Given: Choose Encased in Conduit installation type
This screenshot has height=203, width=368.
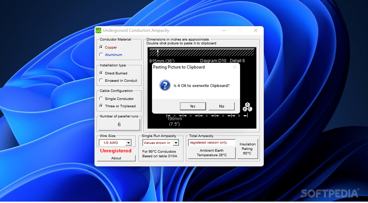Looking at the screenshot, I should pyautogui.click(x=101, y=80).
